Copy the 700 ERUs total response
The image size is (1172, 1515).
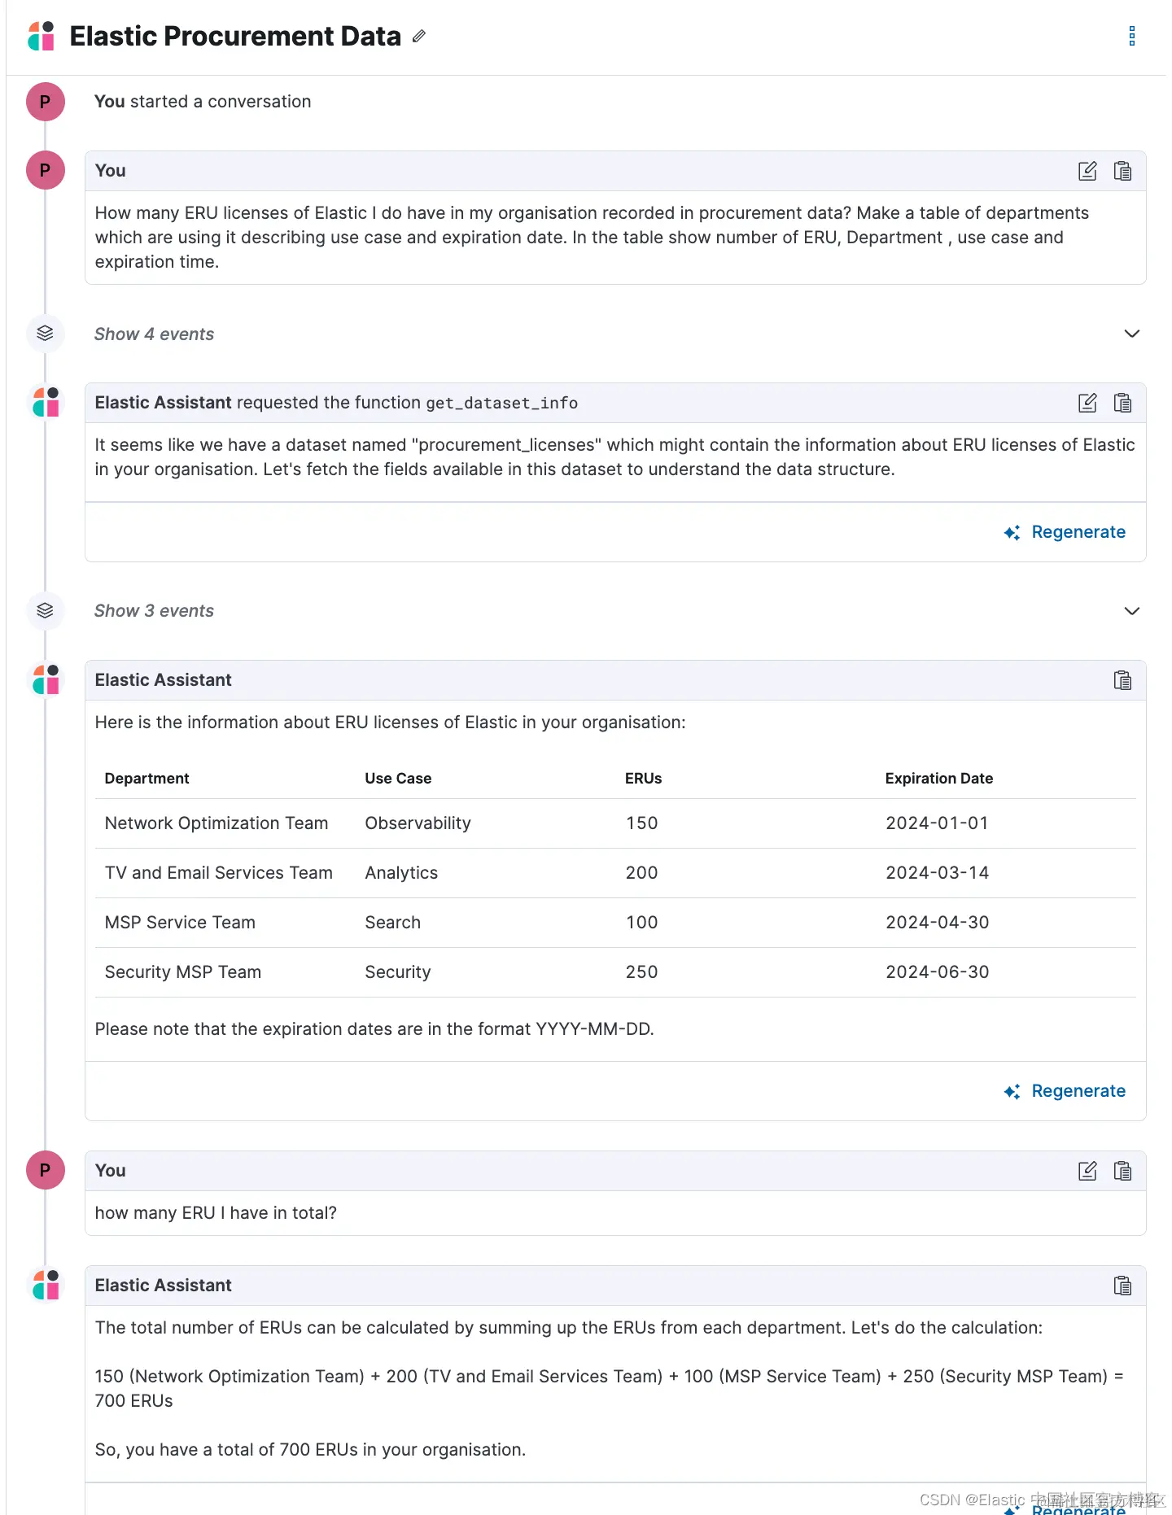tap(1122, 1286)
